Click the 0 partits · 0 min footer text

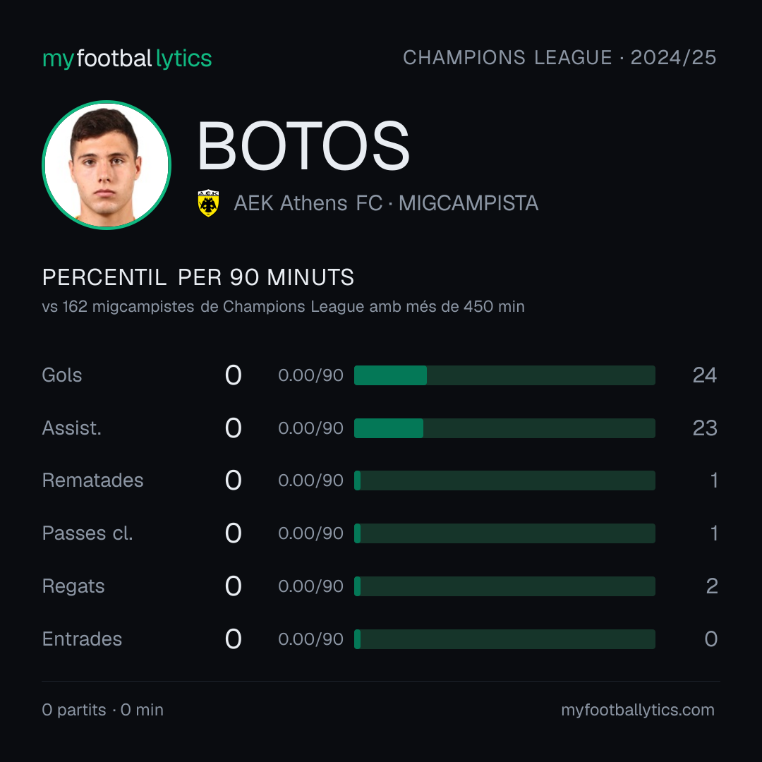[103, 710]
